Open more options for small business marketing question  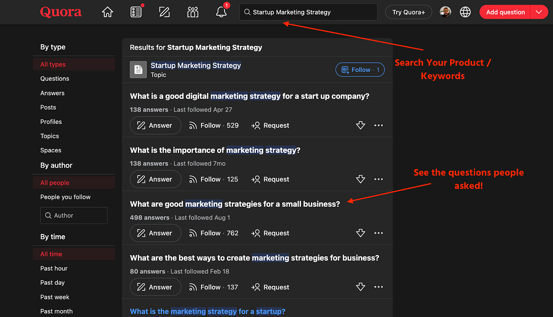[379, 233]
